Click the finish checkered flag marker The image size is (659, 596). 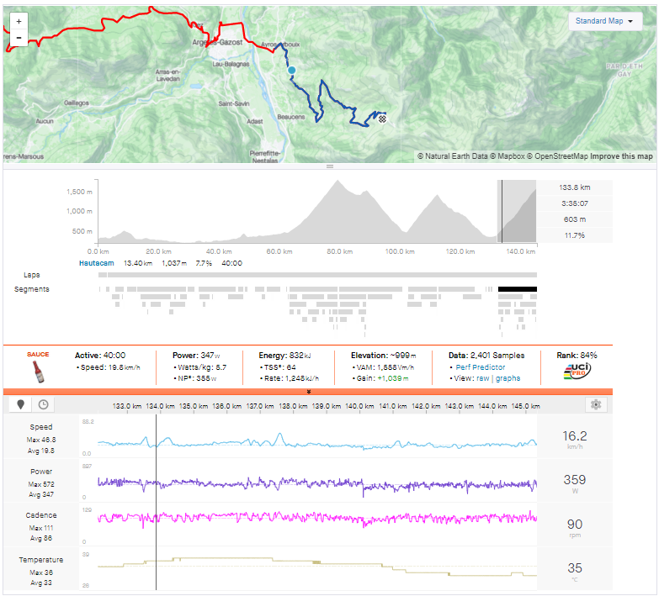click(x=383, y=119)
